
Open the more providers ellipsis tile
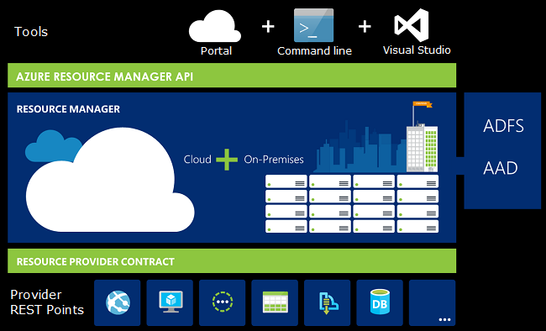click(432, 302)
